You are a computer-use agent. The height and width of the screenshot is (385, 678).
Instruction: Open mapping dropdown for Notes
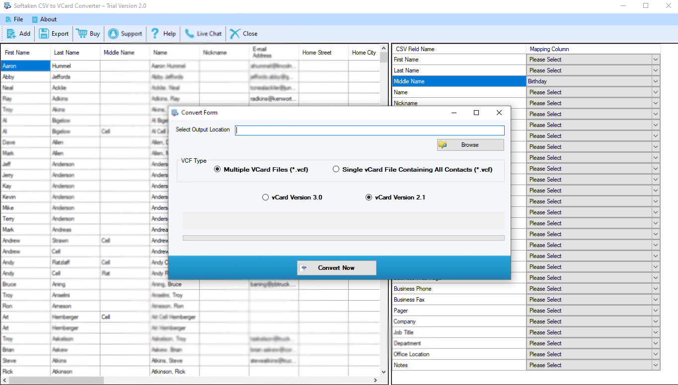click(656, 365)
